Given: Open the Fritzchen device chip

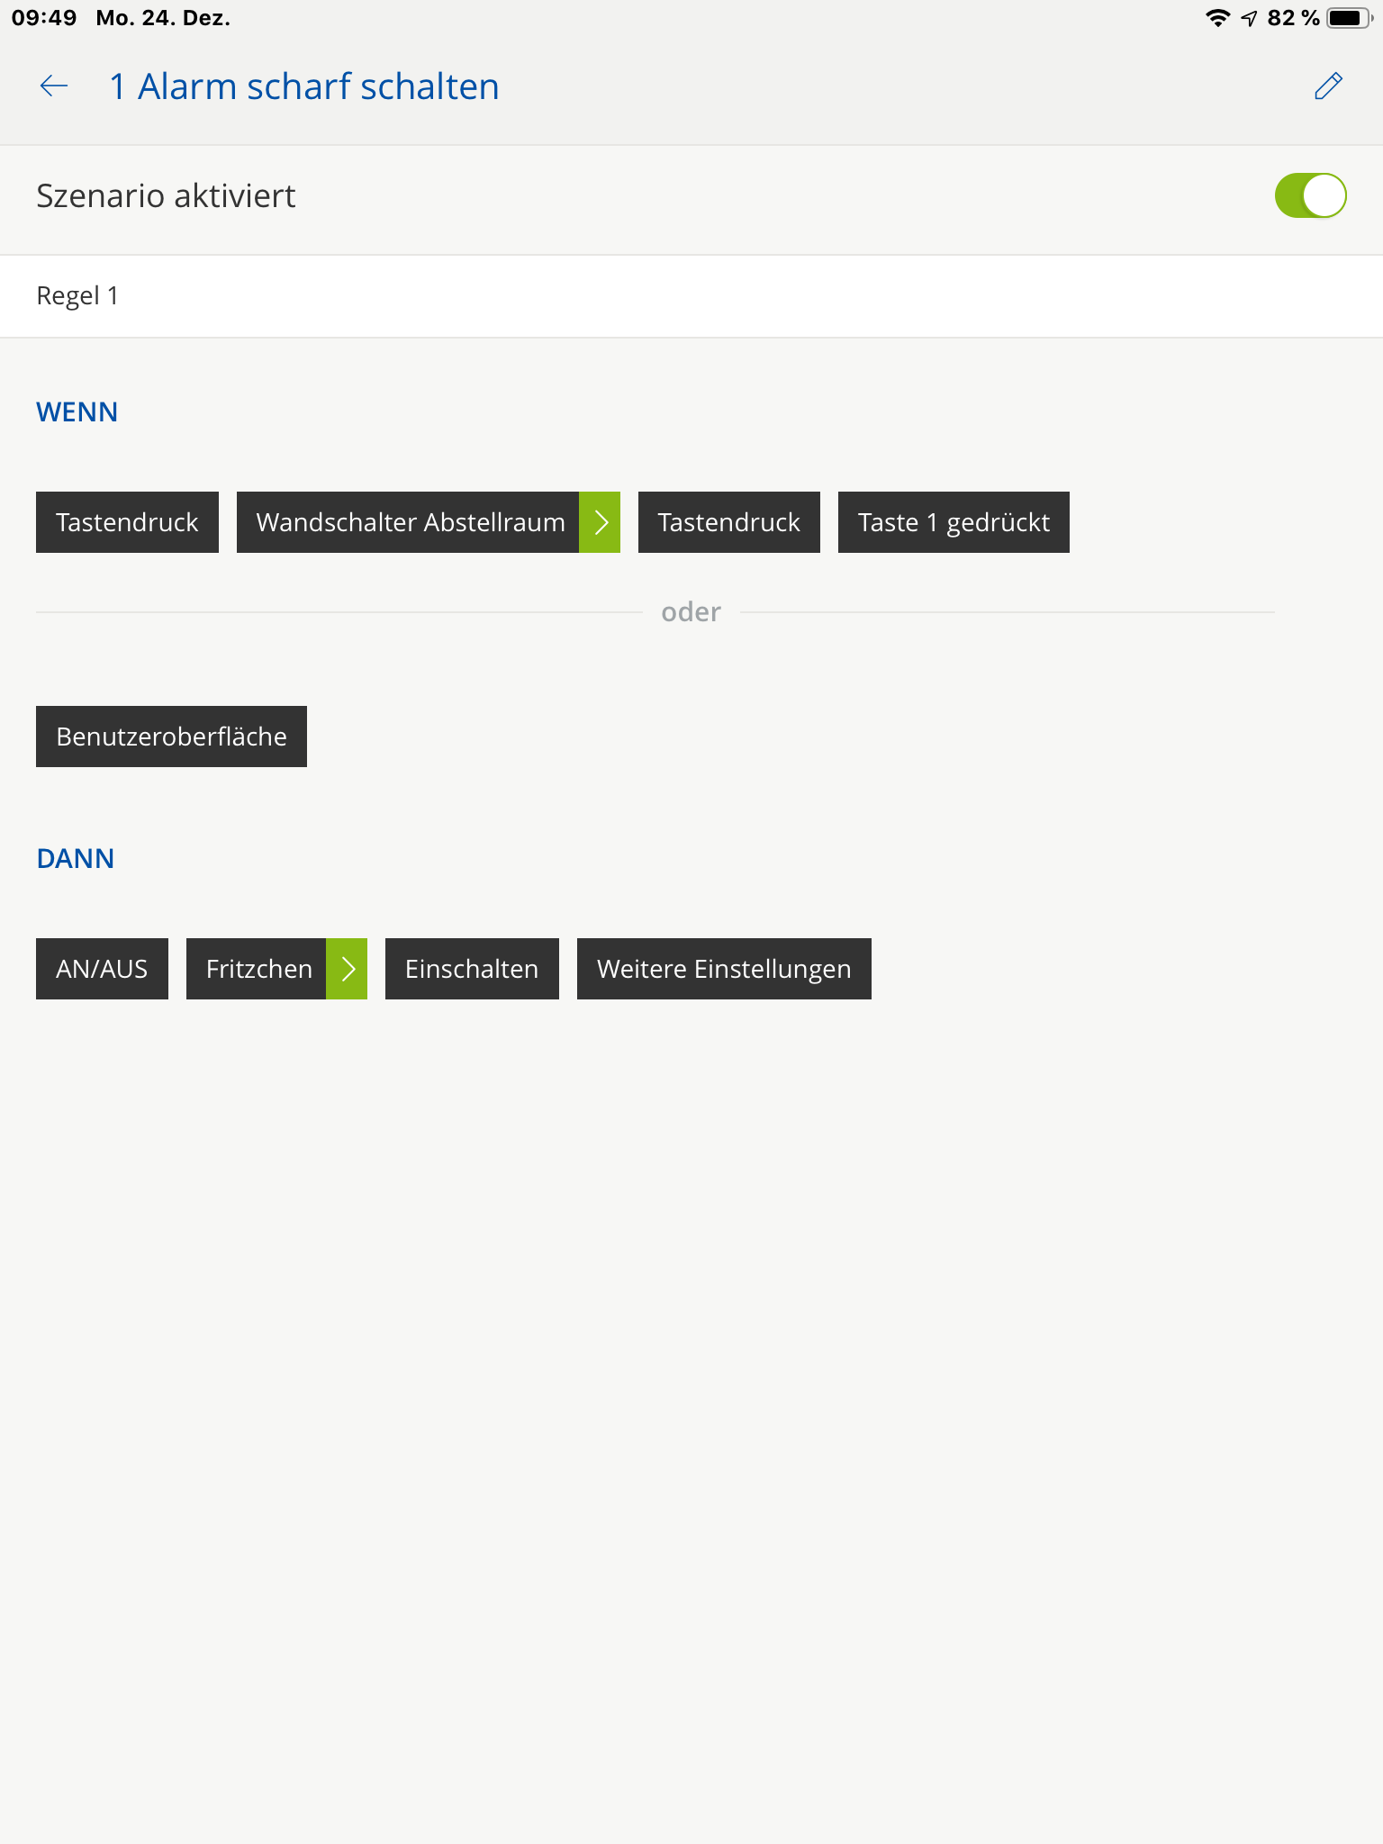Looking at the screenshot, I should pyautogui.click(x=257, y=969).
